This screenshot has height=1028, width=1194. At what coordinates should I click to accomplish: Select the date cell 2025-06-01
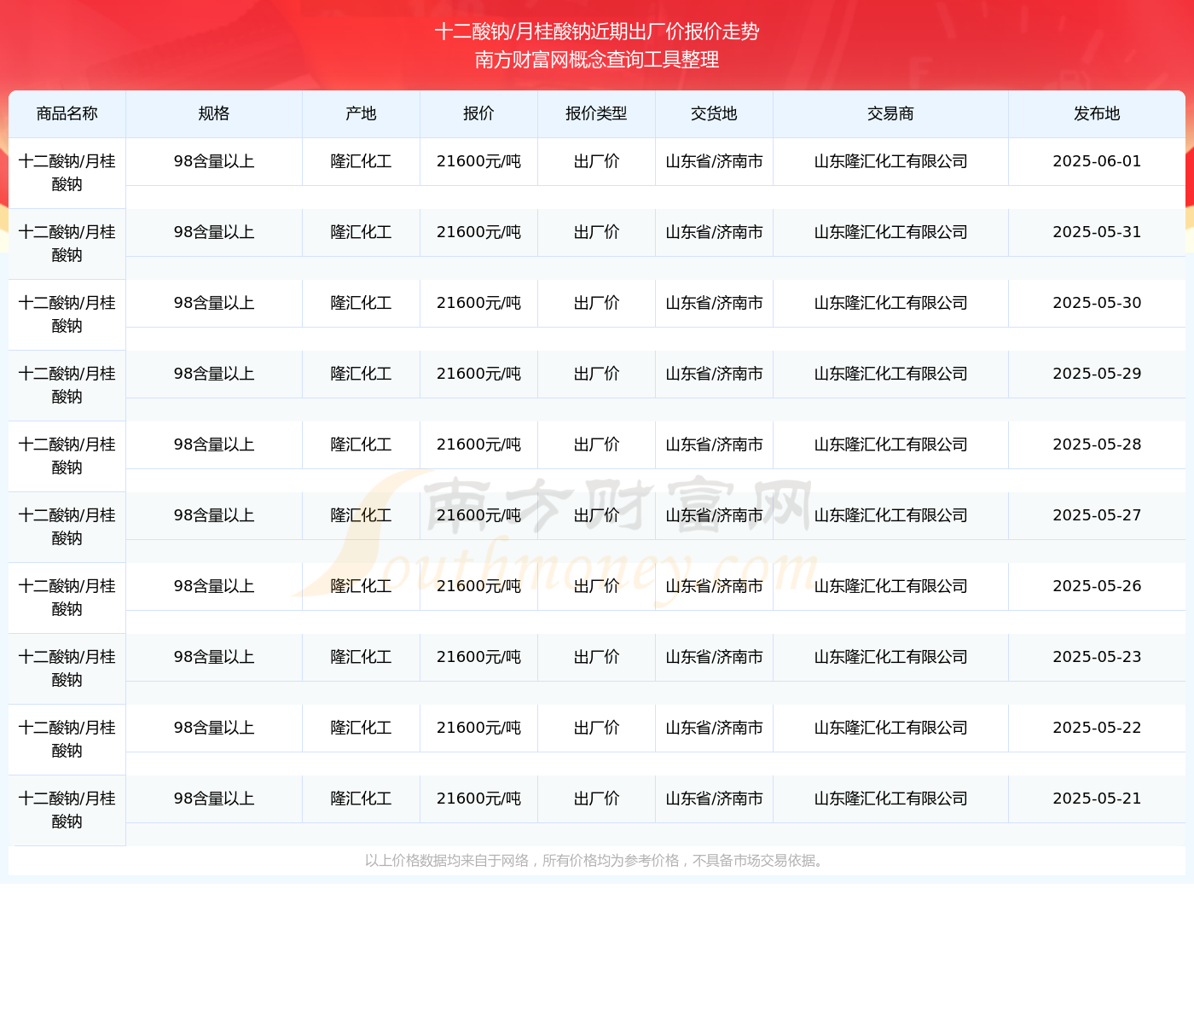tap(1097, 161)
